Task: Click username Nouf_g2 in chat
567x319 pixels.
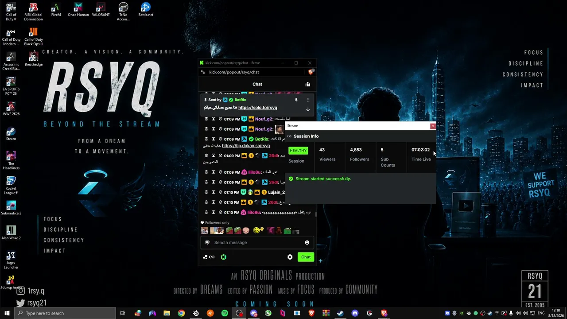Action: 264,119
